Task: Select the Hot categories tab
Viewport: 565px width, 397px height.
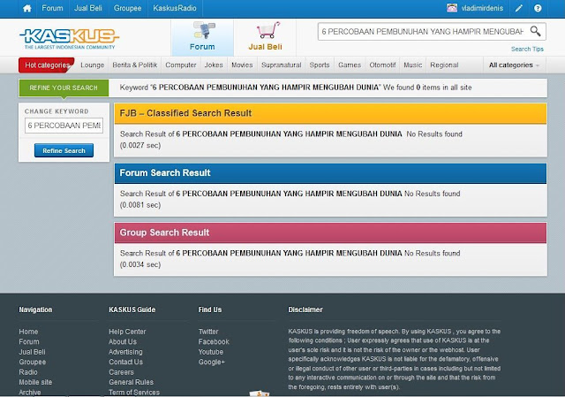Action: click(47, 65)
